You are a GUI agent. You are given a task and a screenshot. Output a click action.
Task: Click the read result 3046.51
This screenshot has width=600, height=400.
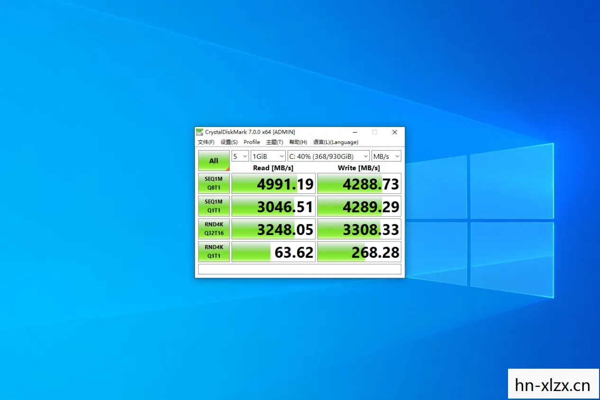click(x=273, y=206)
